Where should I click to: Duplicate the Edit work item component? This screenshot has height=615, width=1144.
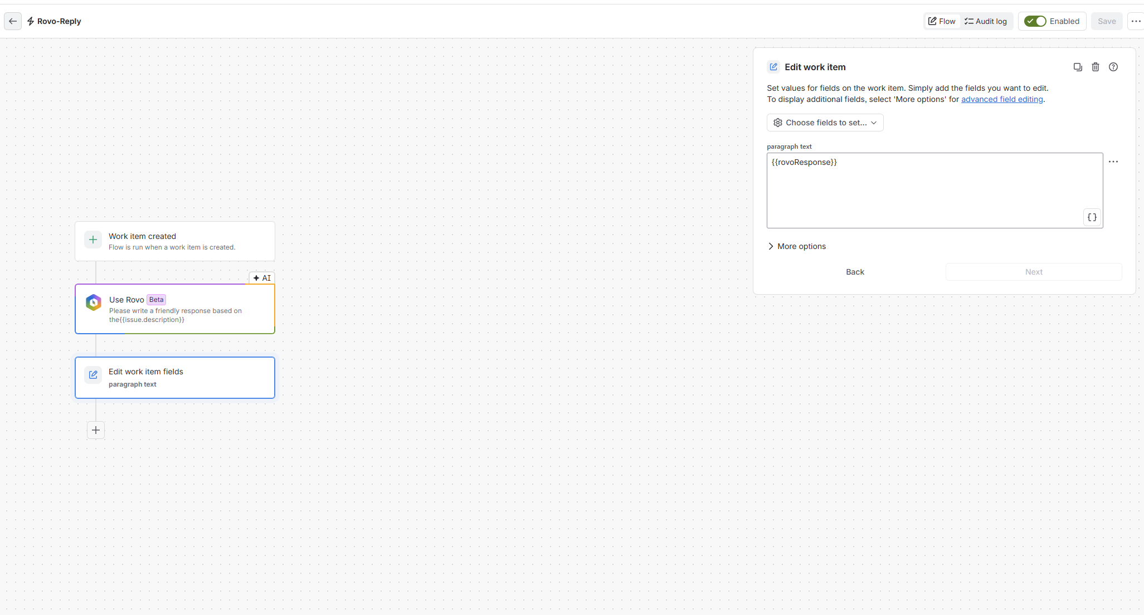[x=1078, y=67]
